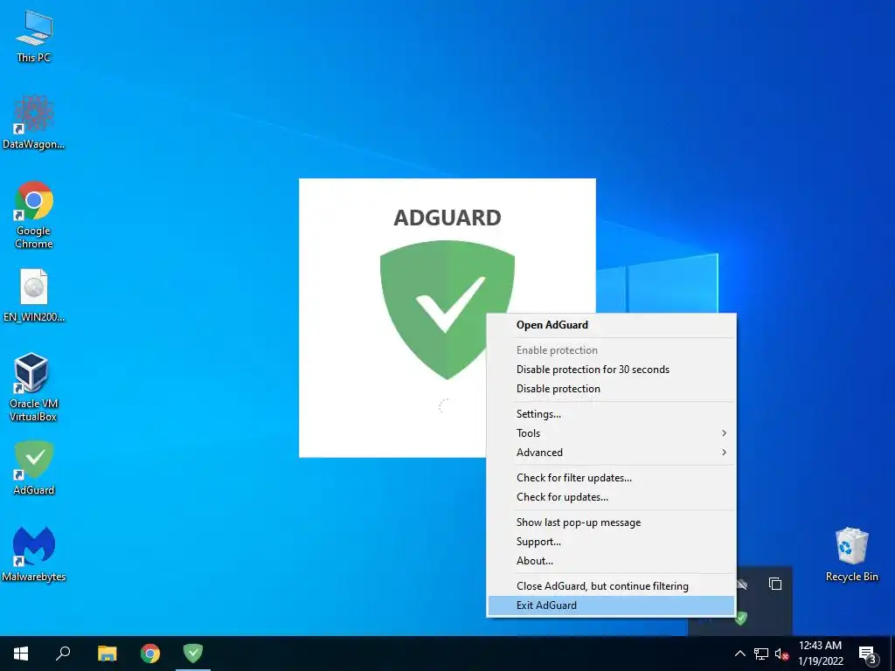
Task: Open About... from the menu
Action: point(611,561)
